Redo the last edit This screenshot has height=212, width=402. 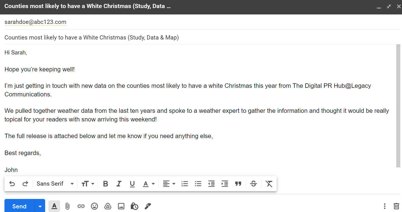pyautogui.click(x=25, y=184)
